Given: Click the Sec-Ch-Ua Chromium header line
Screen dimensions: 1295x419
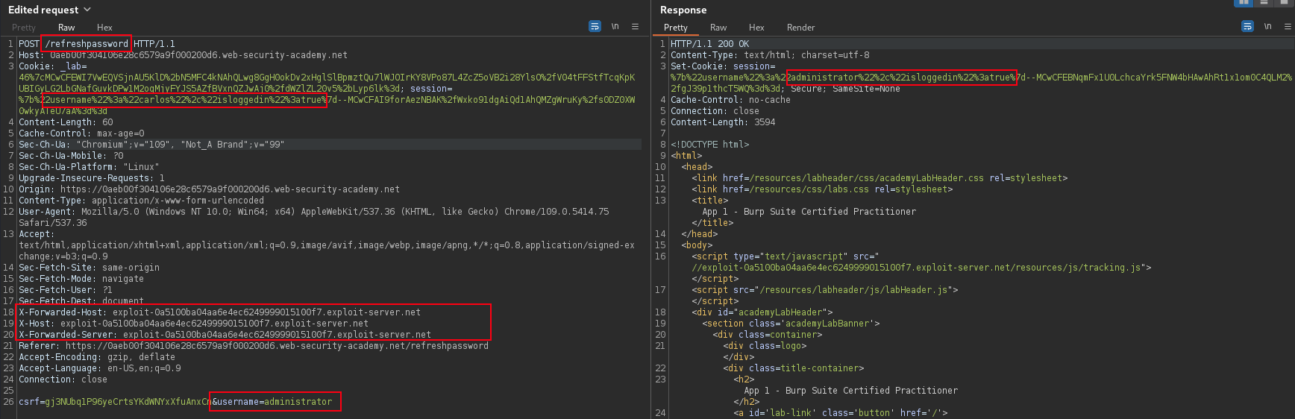Looking at the screenshot, I should [x=151, y=145].
